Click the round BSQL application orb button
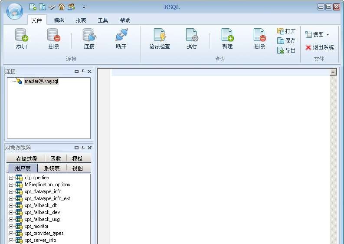The image size is (344, 244). tap(15, 11)
